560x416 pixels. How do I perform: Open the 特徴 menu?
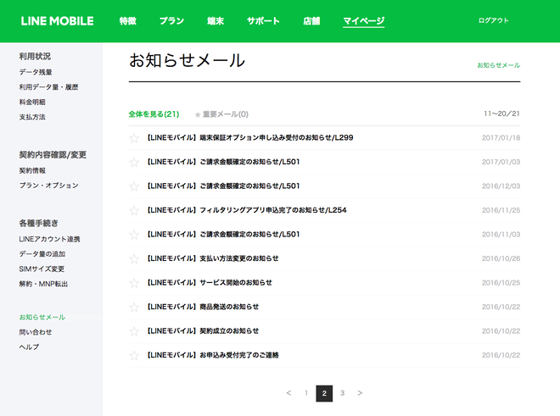(128, 21)
